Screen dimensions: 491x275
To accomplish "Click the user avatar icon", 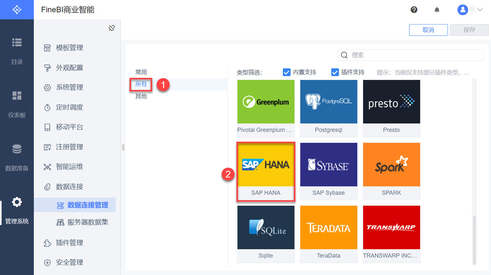I will 463,10.
